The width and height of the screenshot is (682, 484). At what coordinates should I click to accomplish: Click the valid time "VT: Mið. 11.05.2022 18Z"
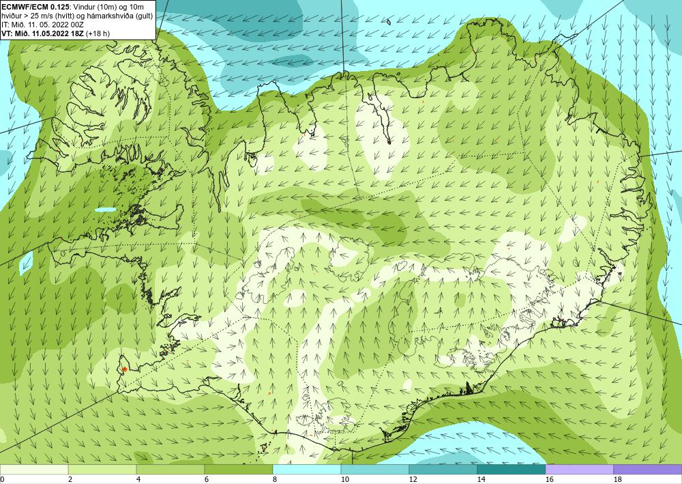click(43, 33)
